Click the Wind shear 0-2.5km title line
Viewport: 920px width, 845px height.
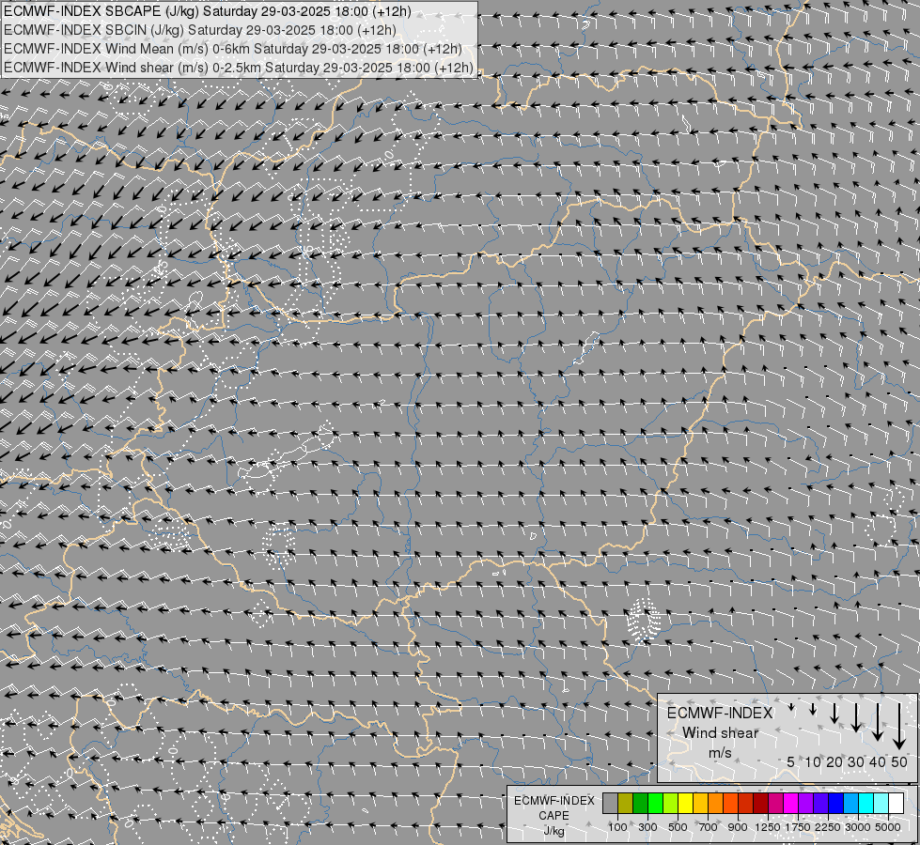click(x=238, y=68)
